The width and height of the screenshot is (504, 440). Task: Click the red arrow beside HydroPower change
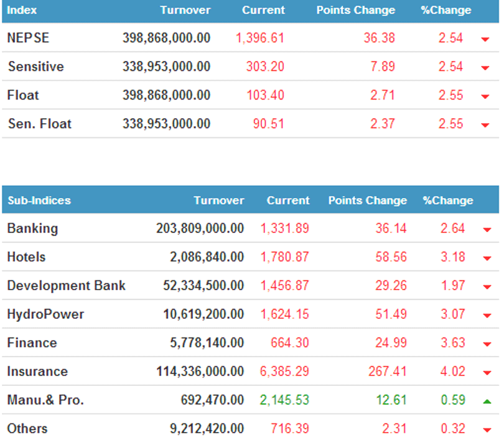[486, 316]
